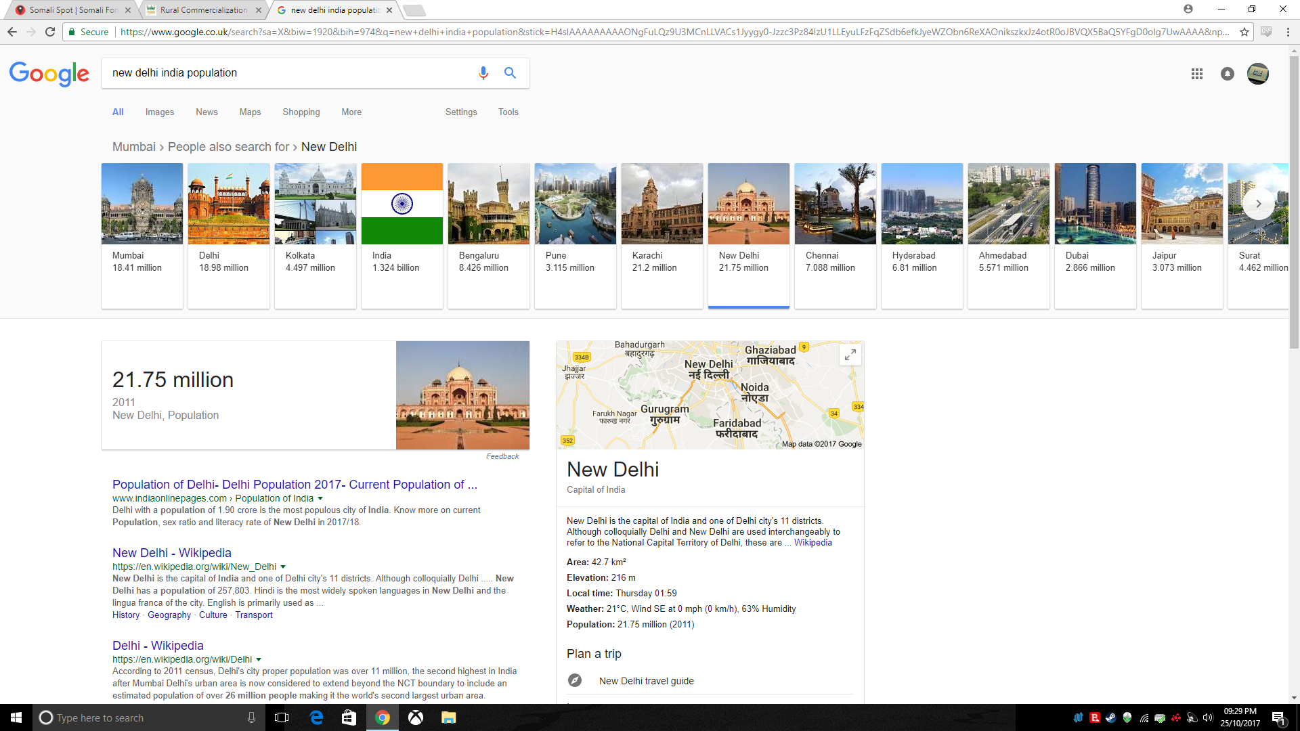Open the Google apps grid menu
Screen dimensions: 1300x731
click(1197, 74)
